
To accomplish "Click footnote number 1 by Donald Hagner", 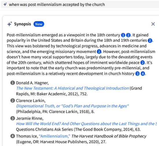I will pos(12,83).
